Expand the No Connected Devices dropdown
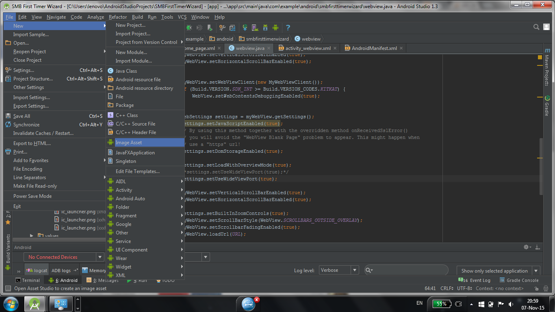 (100, 257)
